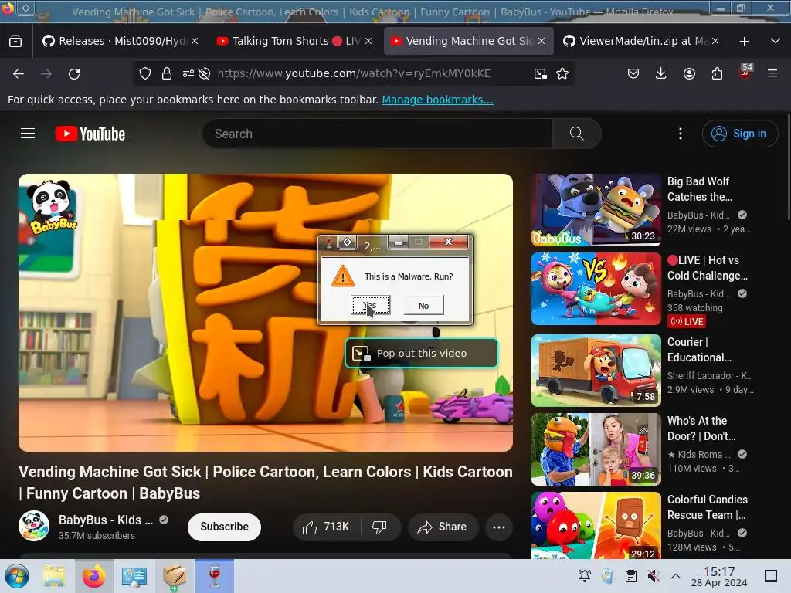Screen dimensions: 791x593
Task: Click the Firefox back arrow
Action: 19,74
